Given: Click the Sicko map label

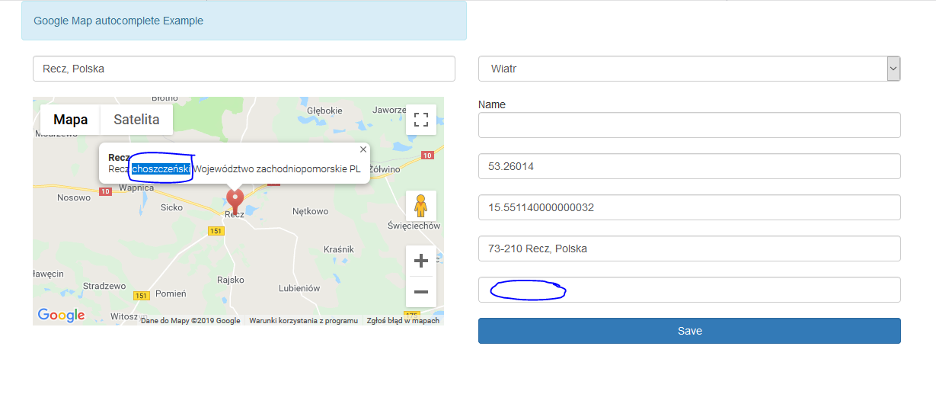Looking at the screenshot, I should click(x=171, y=207).
